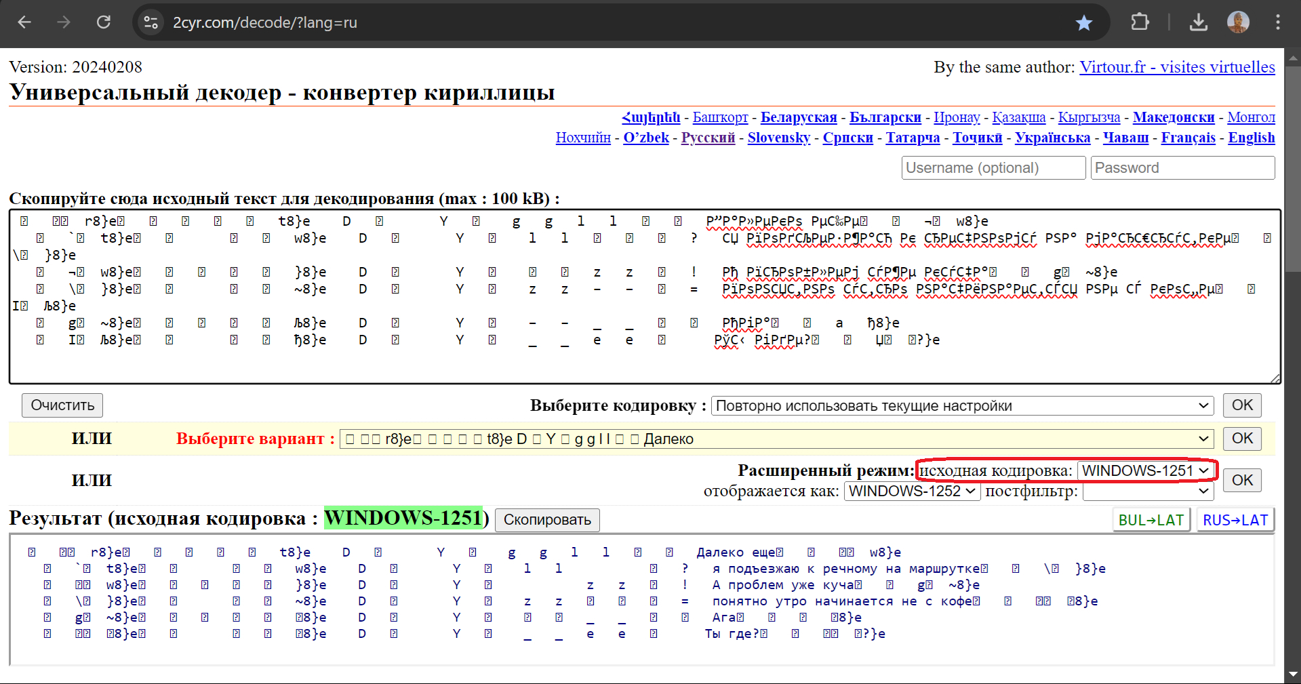The width and height of the screenshot is (1301, 684).
Task: View site information icon in address bar
Action: [x=151, y=22]
